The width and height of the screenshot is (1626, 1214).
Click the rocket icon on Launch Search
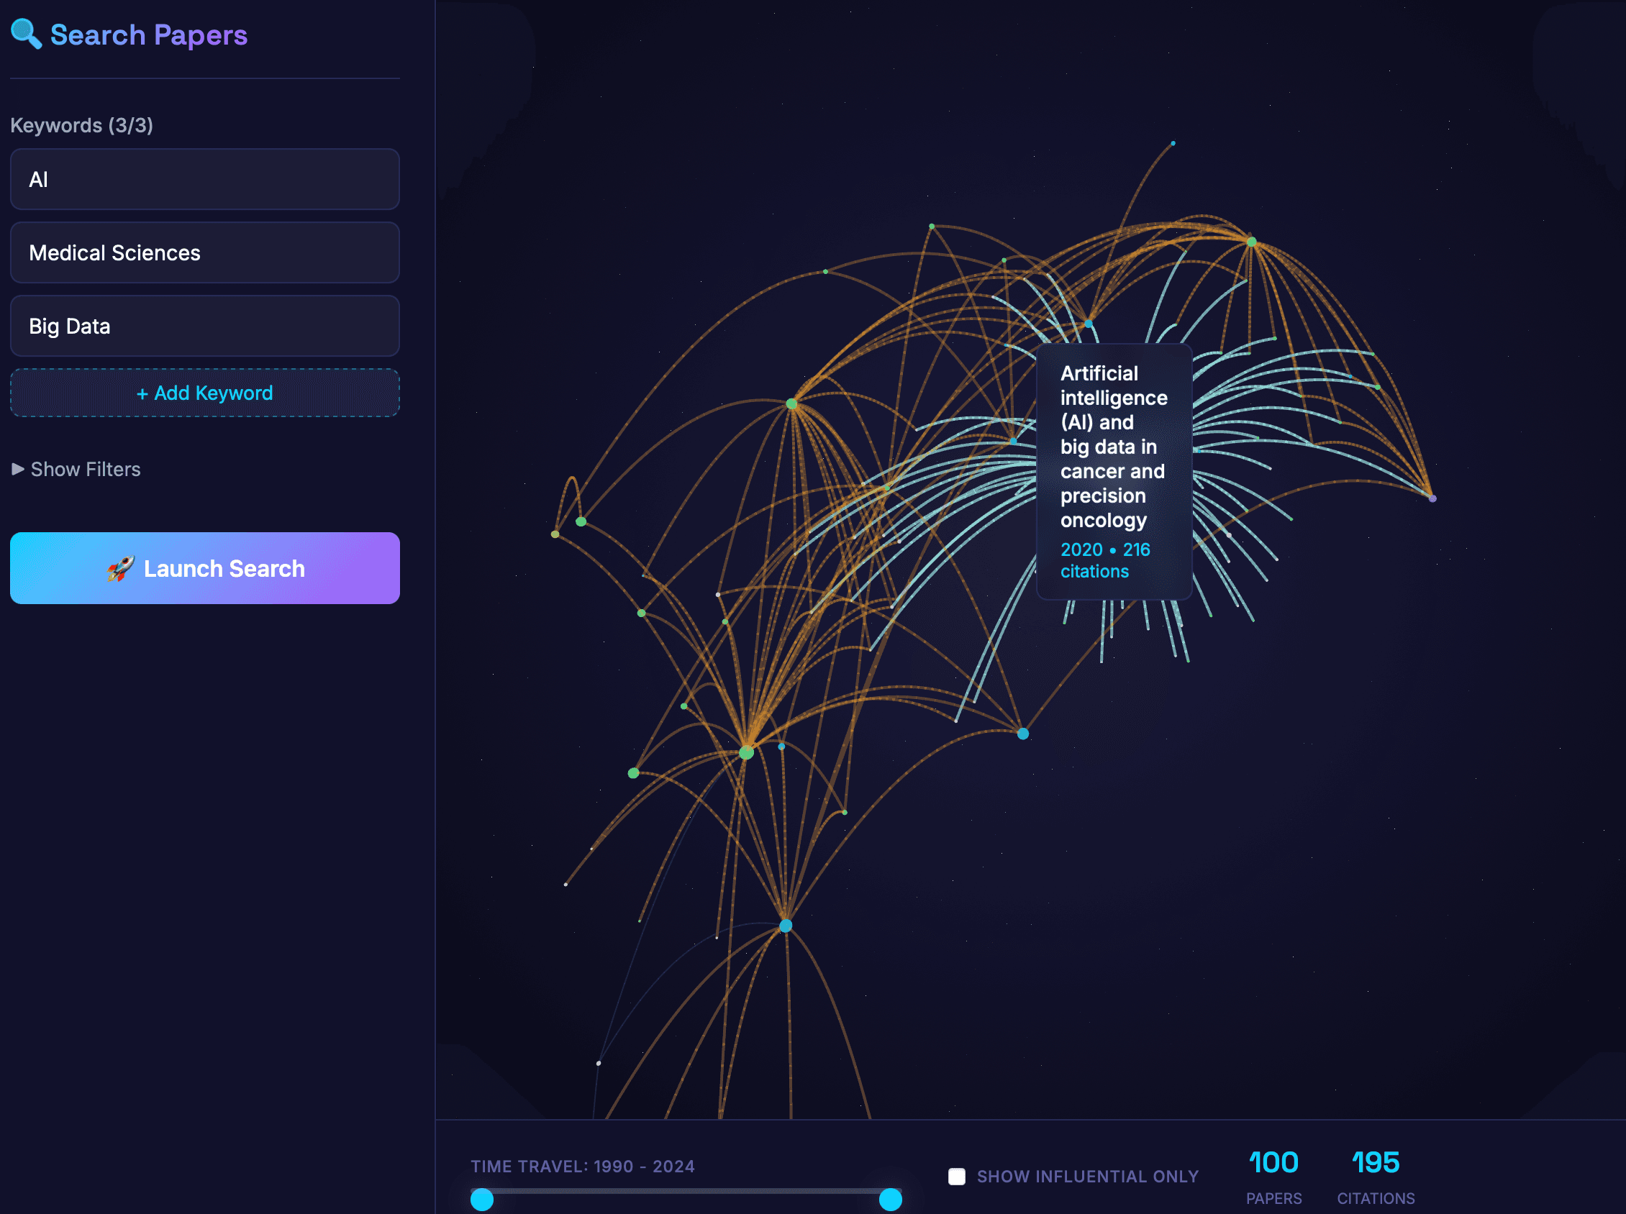pos(121,568)
